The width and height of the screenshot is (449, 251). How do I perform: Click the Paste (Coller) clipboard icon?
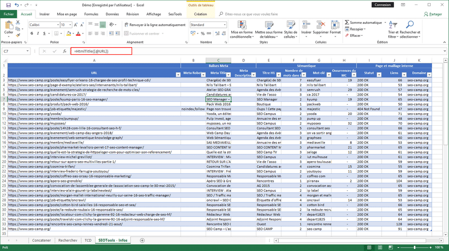click(x=9, y=26)
